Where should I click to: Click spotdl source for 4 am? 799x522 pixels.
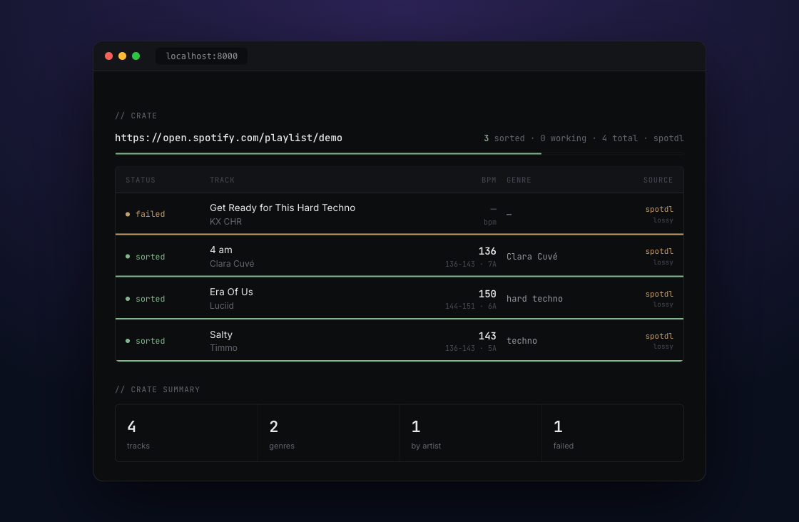click(659, 252)
